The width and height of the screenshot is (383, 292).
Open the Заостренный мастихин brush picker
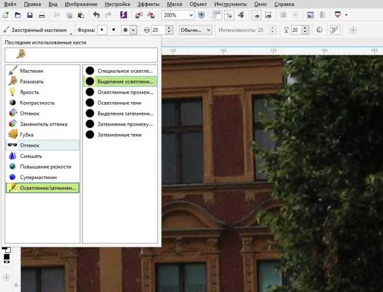[x=37, y=30]
